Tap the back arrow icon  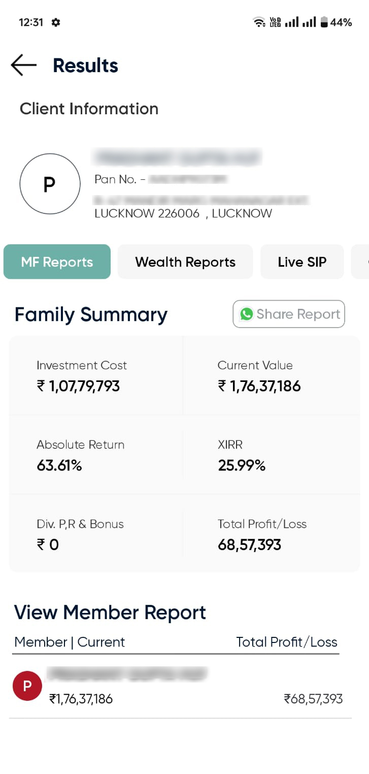pyautogui.click(x=23, y=66)
